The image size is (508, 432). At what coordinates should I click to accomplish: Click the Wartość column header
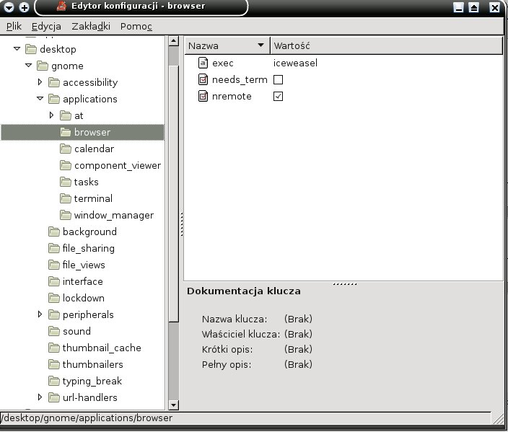[386, 45]
